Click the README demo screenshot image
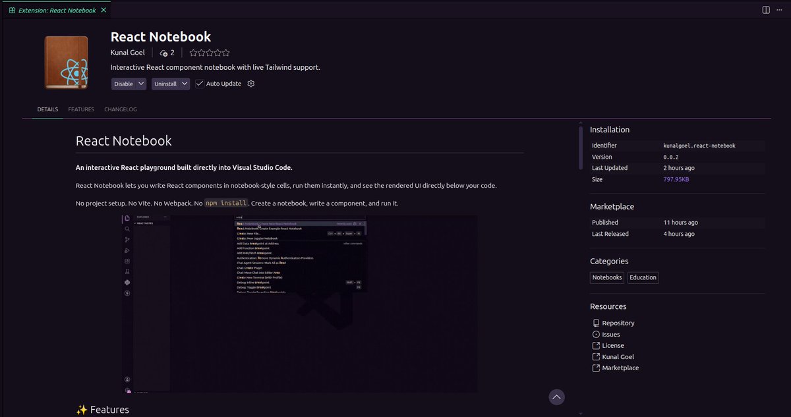Image resolution: width=791 pixels, height=417 pixels. pos(299,303)
